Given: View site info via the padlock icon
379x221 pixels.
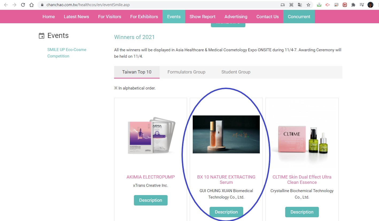Looking at the screenshot, I should (42, 5).
